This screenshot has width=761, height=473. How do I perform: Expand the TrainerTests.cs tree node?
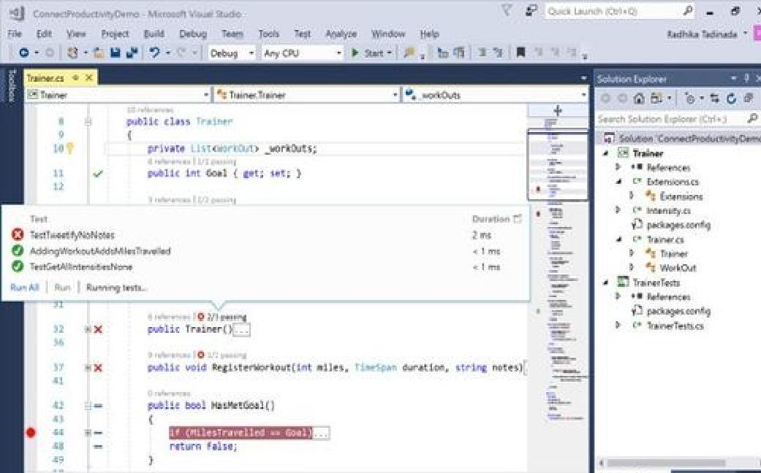pyautogui.click(x=618, y=326)
